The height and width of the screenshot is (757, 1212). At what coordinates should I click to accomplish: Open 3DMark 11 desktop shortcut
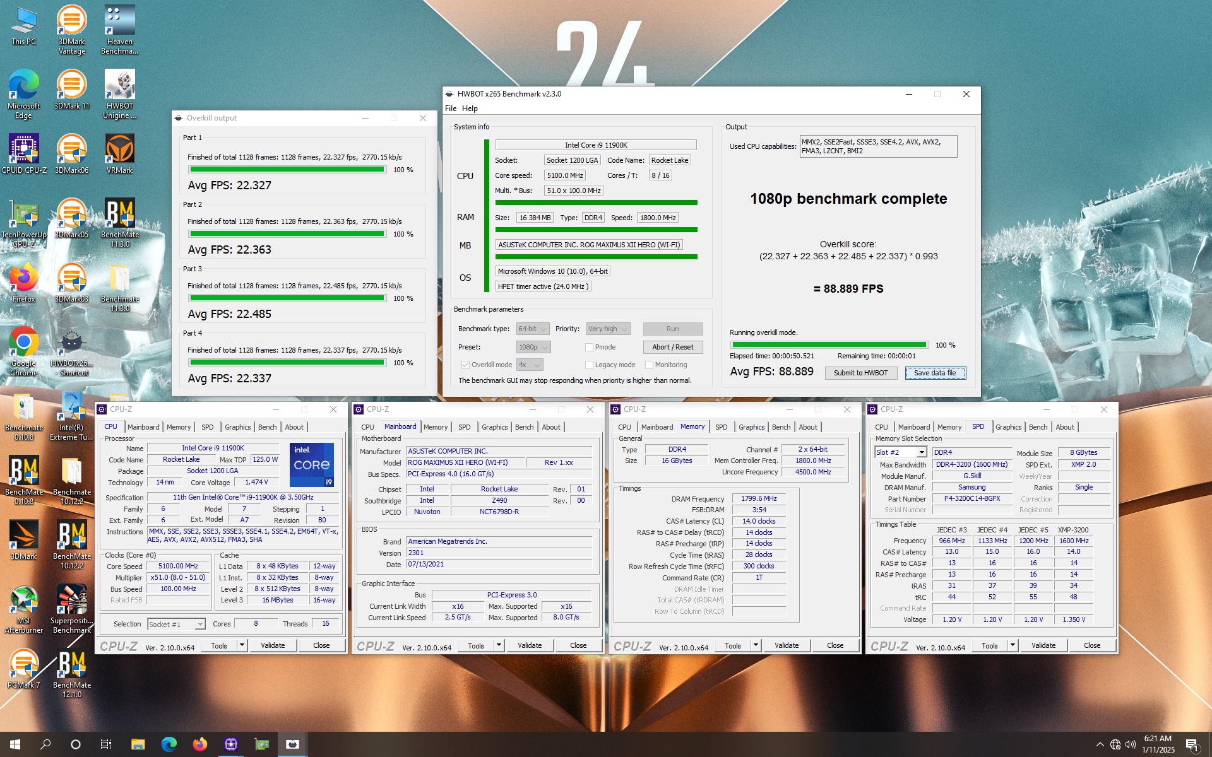[72, 90]
